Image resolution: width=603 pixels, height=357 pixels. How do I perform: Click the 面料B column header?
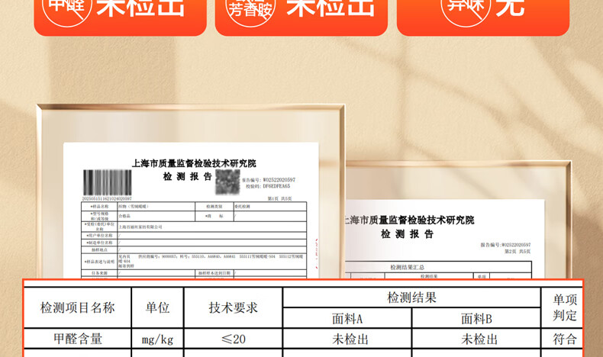(476, 319)
